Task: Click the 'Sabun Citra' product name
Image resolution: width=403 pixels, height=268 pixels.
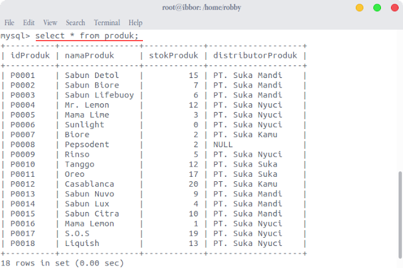Action: click(92, 213)
